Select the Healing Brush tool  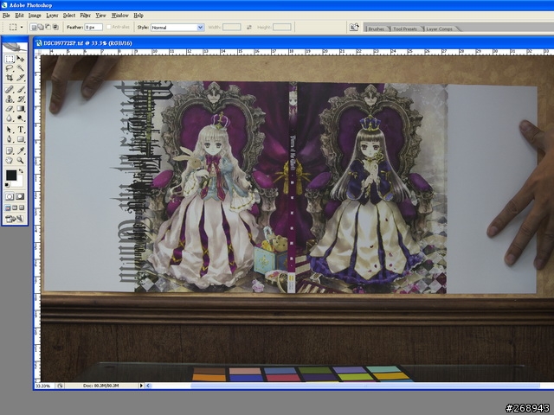tap(10, 89)
